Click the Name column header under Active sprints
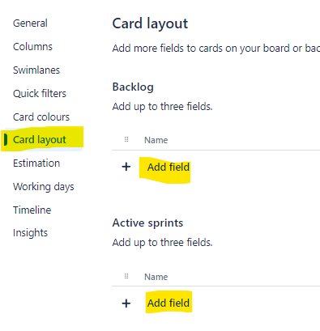 tap(156, 277)
